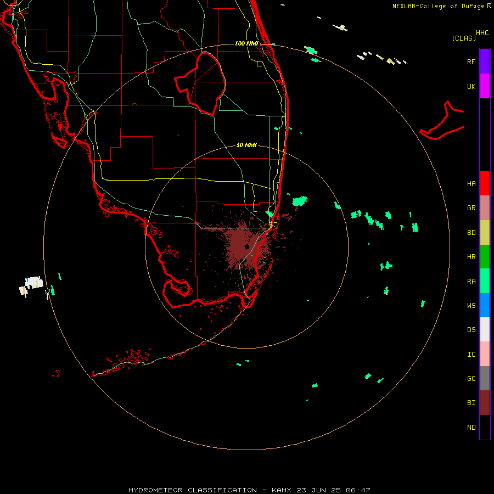Screen dimensions: 494x494
Task: Click the 'HYDROMETEOR CLASSIFICATION' title text
Action: pyautogui.click(x=193, y=490)
